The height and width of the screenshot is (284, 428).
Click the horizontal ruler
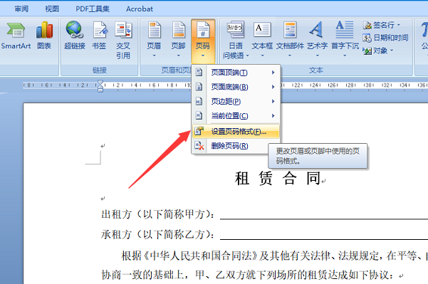tap(226, 85)
